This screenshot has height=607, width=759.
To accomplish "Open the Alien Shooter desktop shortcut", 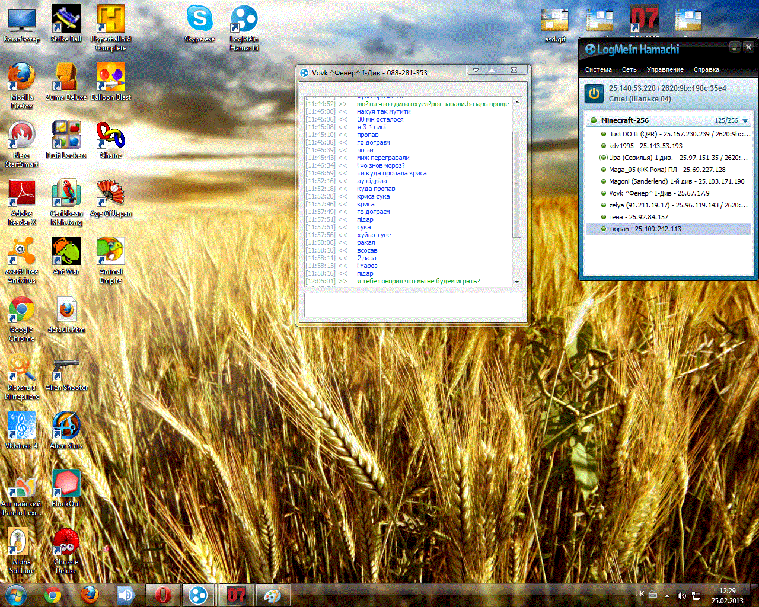I will [66, 373].
